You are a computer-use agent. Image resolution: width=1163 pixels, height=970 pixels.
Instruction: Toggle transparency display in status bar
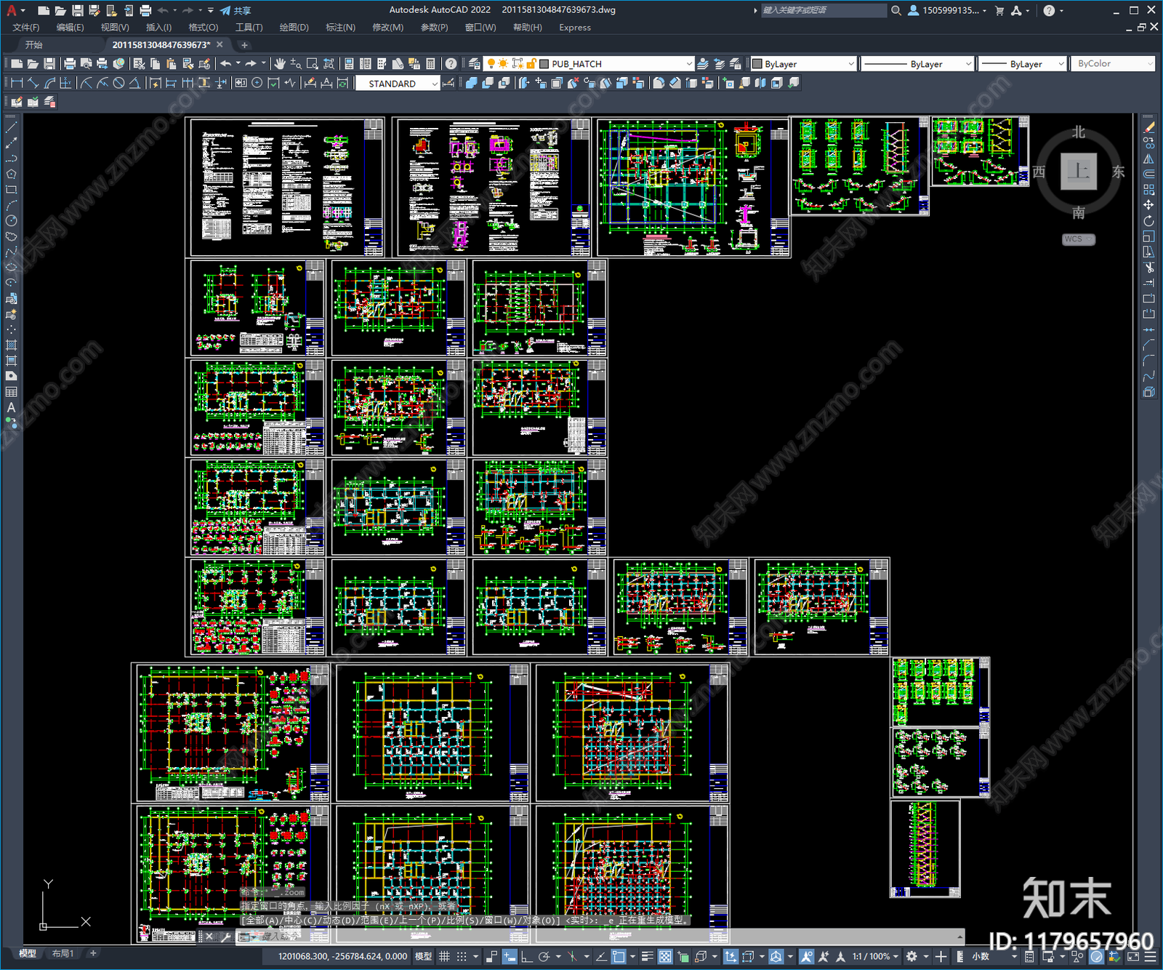[x=665, y=956]
